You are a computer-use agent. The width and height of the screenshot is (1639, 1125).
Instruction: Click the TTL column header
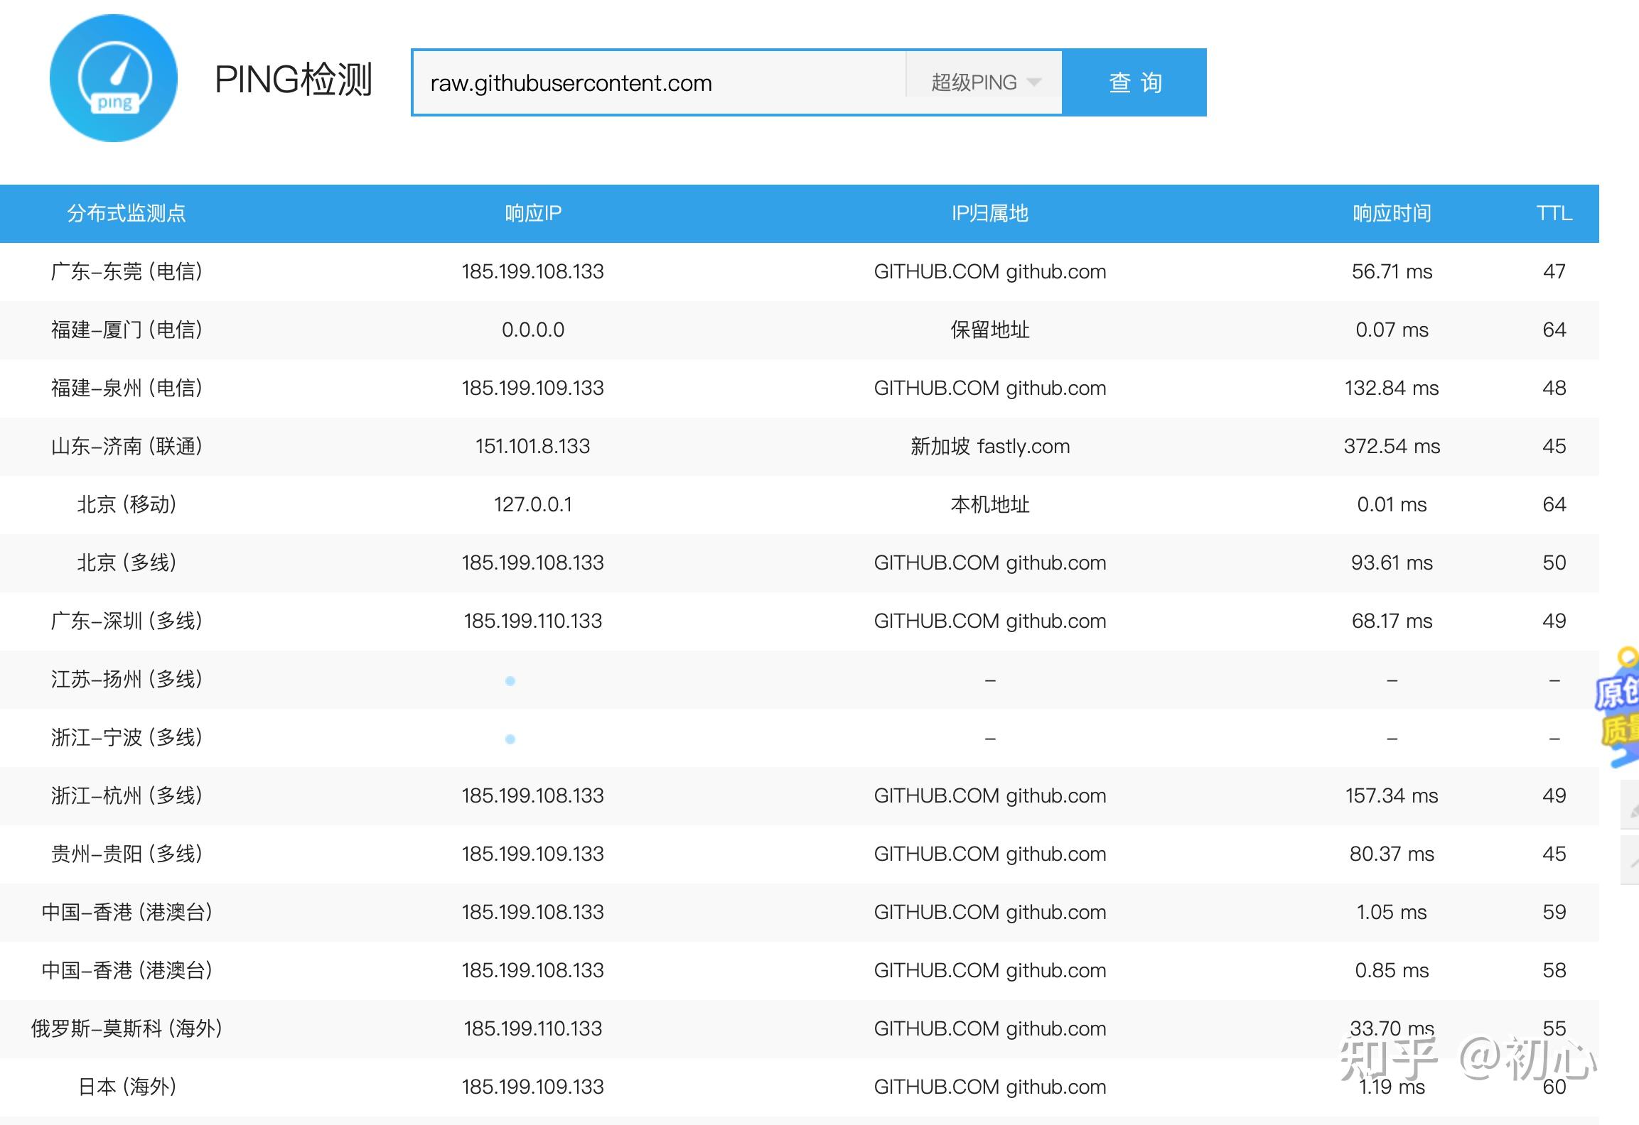click(x=1554, y=213)
